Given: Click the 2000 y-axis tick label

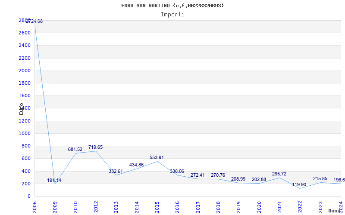Looking at the screenshot, I should (25, 71).
